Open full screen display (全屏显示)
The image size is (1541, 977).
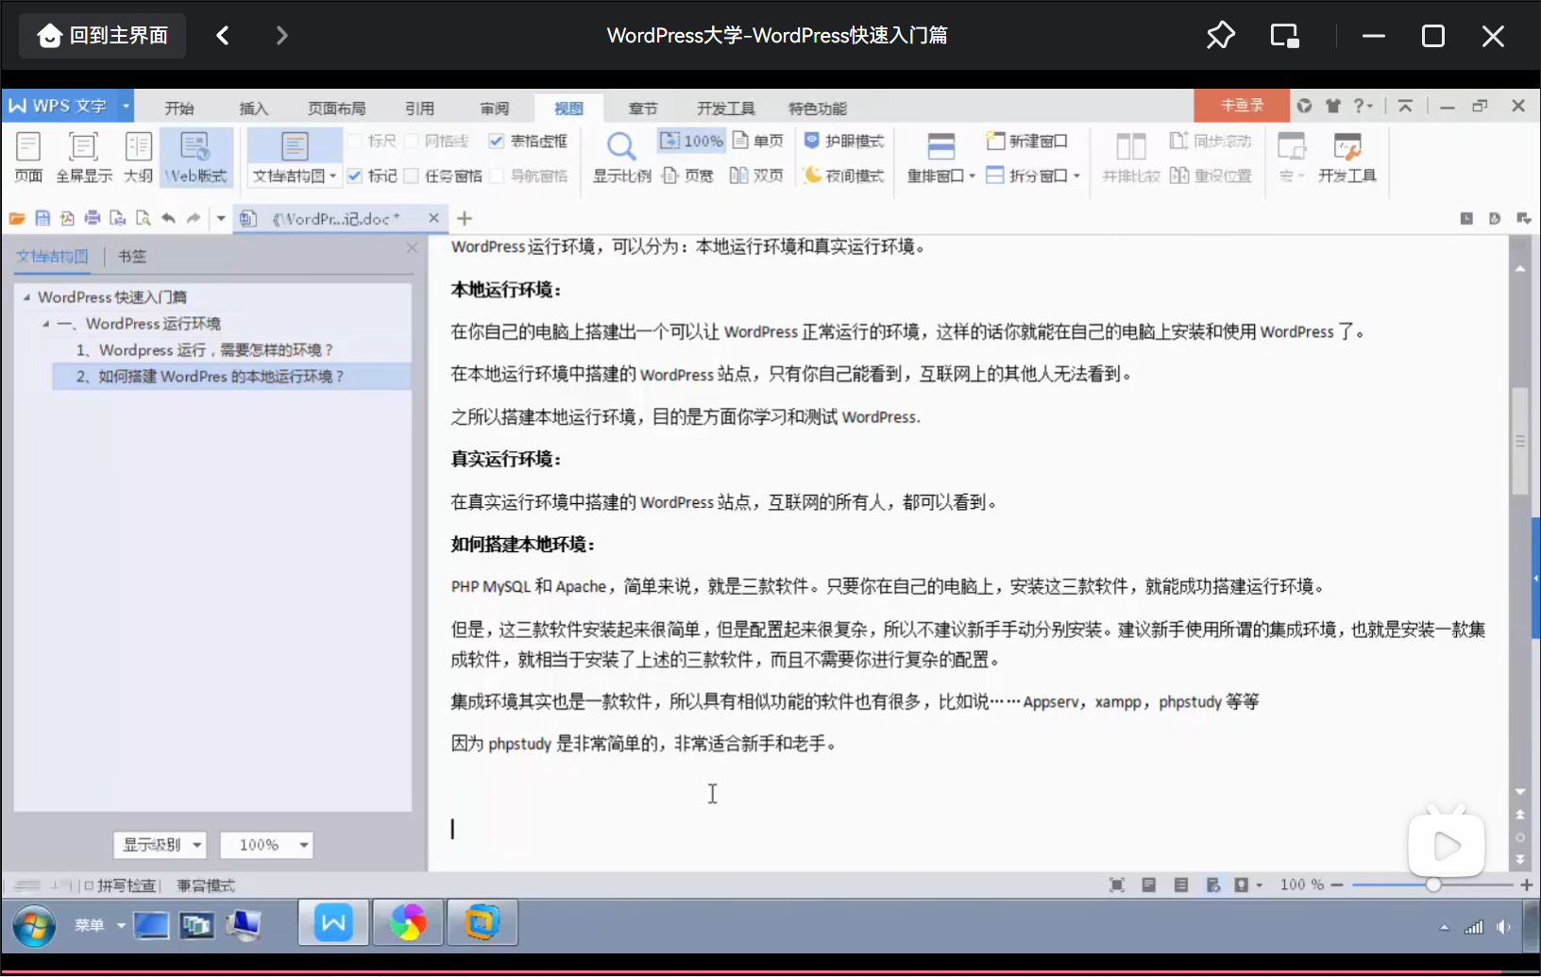84,157
